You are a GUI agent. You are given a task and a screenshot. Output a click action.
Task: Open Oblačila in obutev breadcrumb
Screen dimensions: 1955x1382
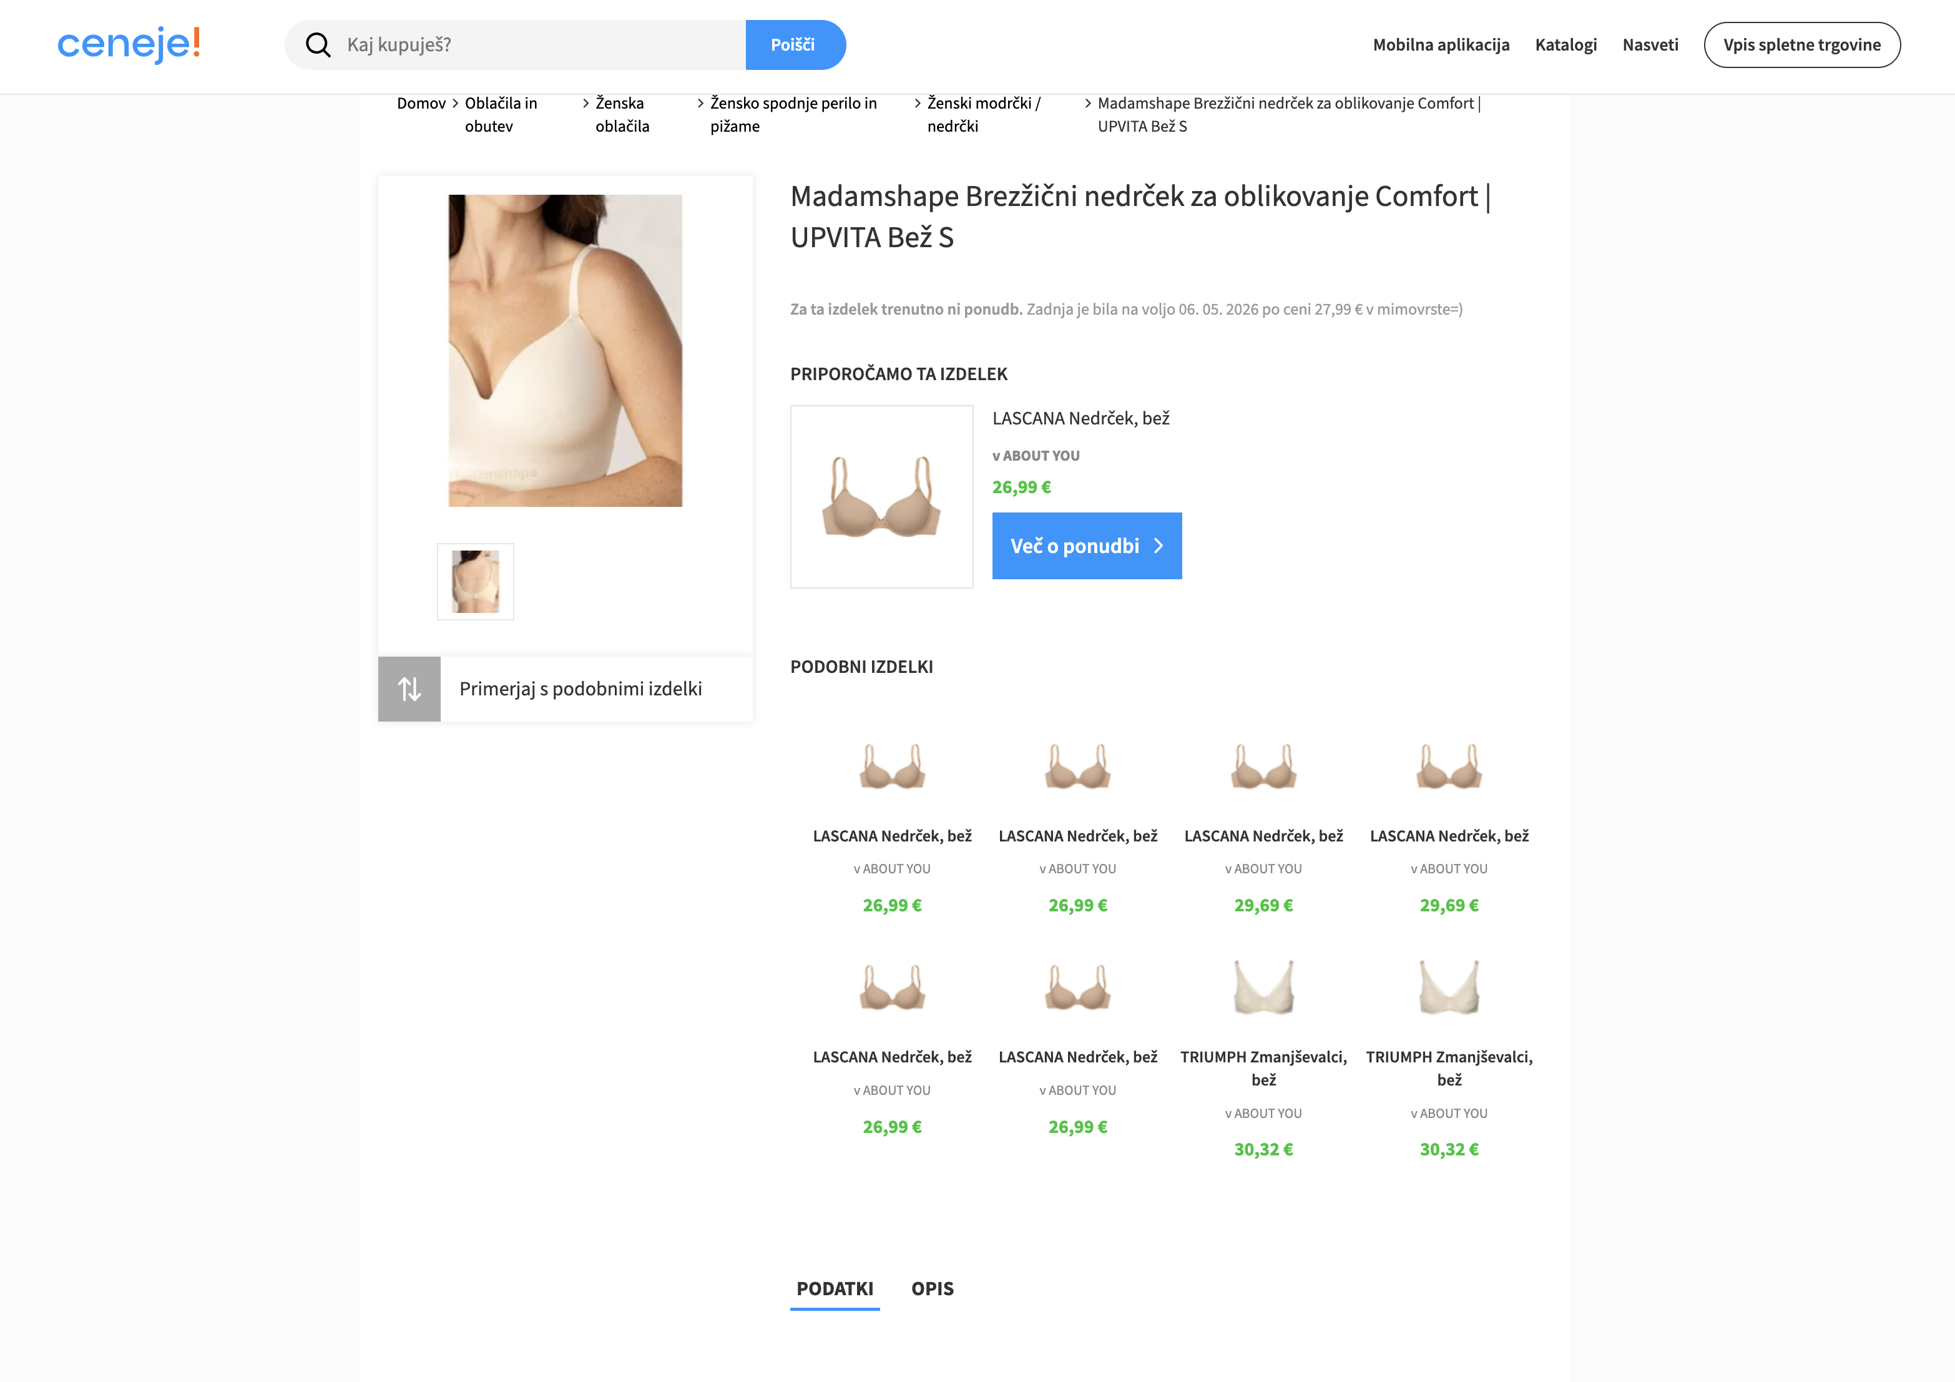click(x=501, y=114)
